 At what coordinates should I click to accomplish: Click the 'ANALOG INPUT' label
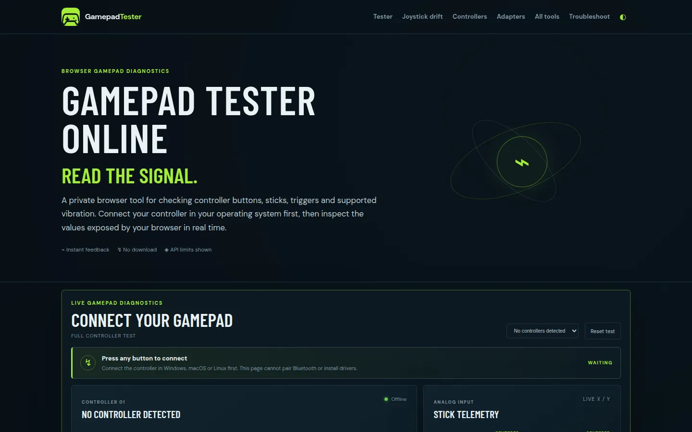click(454, 402)
